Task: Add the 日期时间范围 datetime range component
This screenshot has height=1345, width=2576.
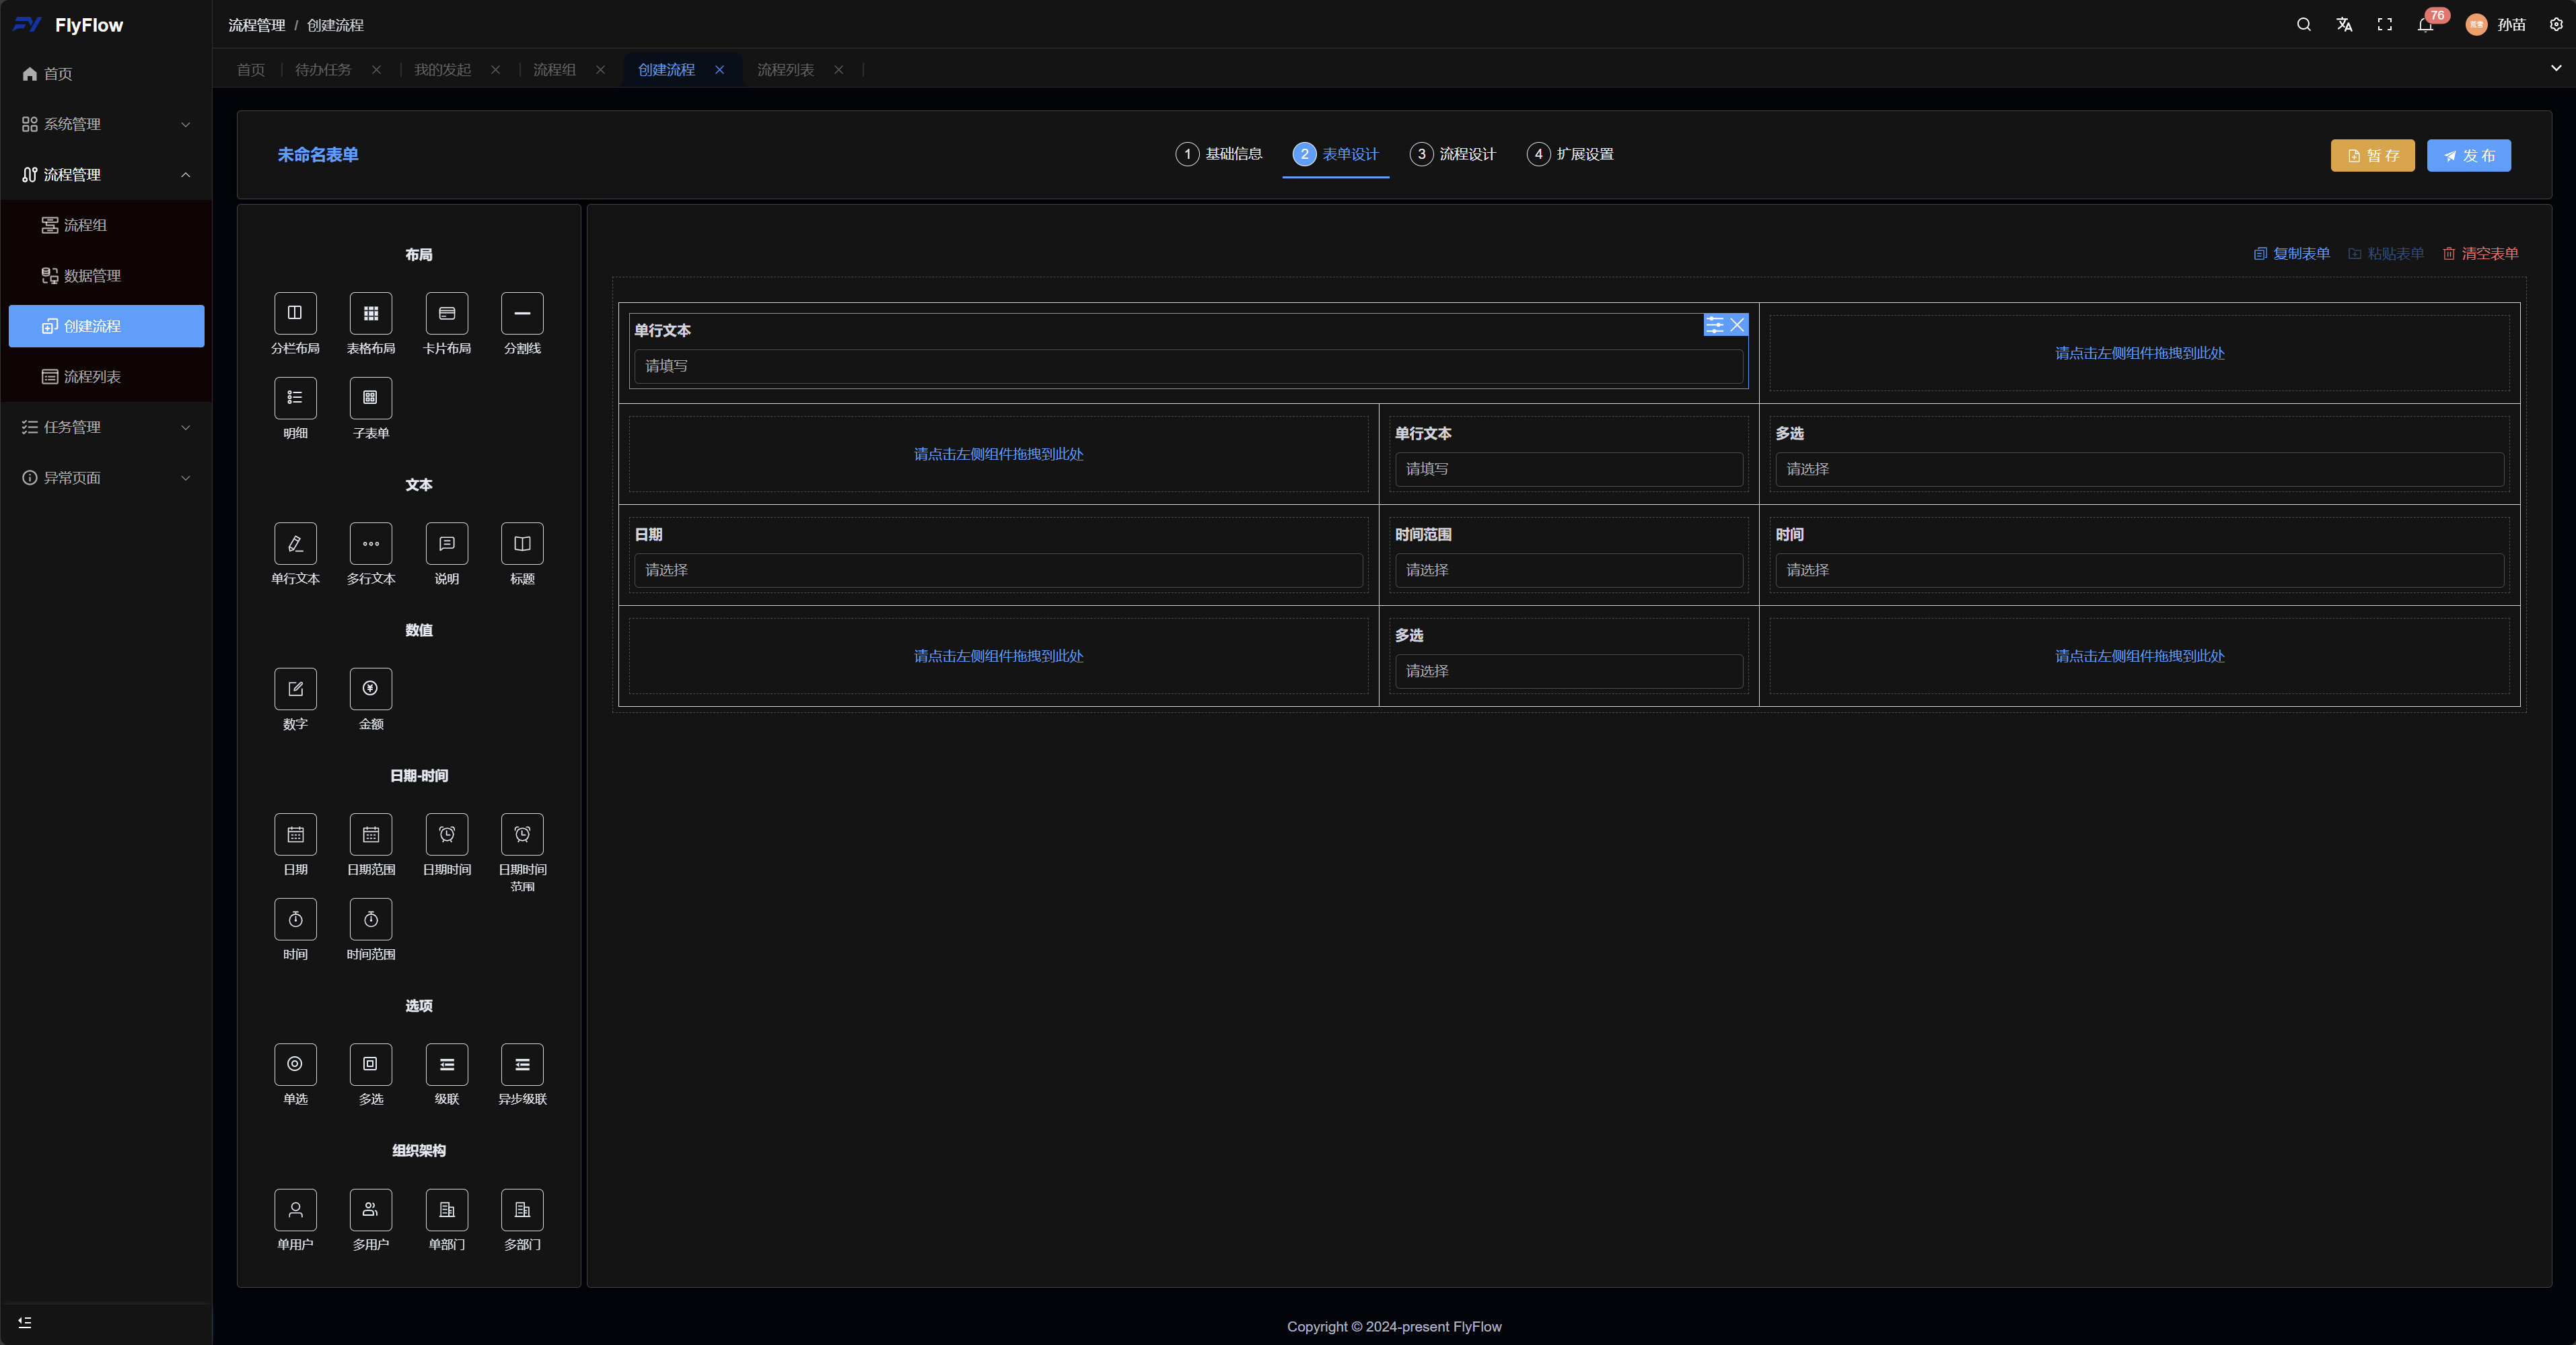Action: pos(522,834)
